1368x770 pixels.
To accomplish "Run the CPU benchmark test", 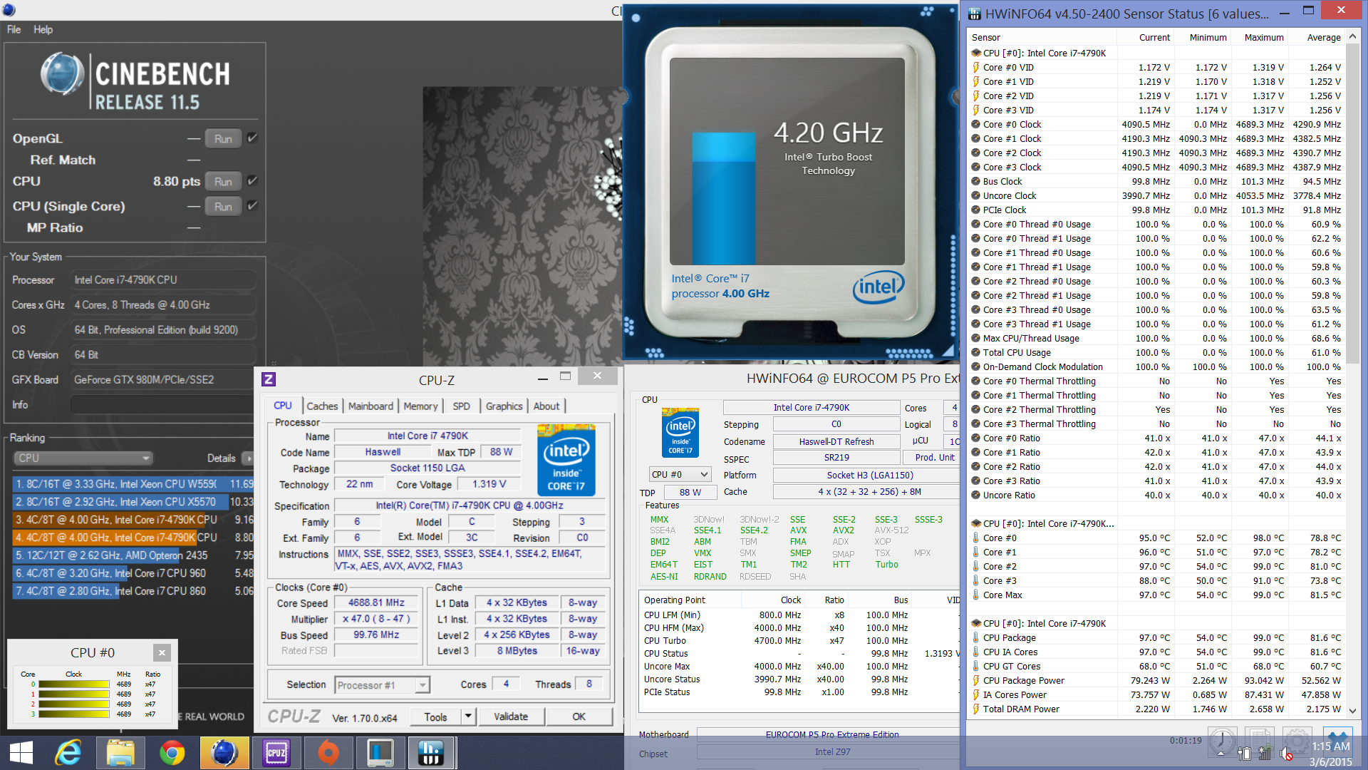I will pyautogui.click(x=223, y=182).
